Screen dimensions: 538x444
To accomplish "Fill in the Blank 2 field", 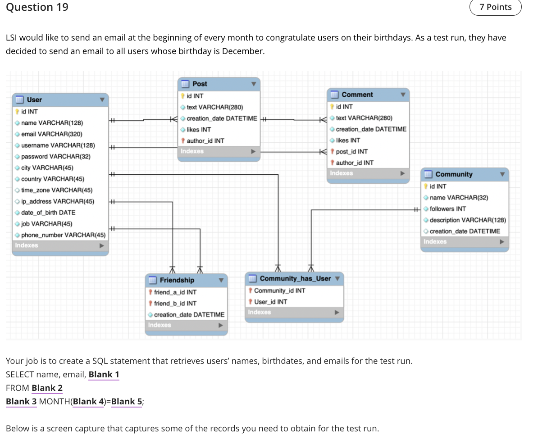I will point(47,388).
